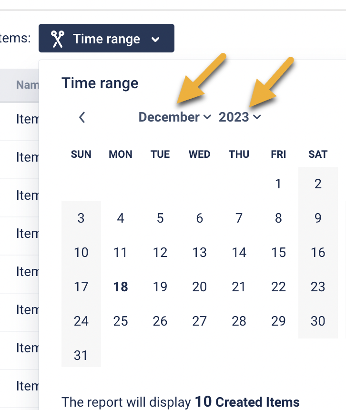Screen dimensions: 346x410
Task: Open the Time range dropdown button
Action: point(106,39)
